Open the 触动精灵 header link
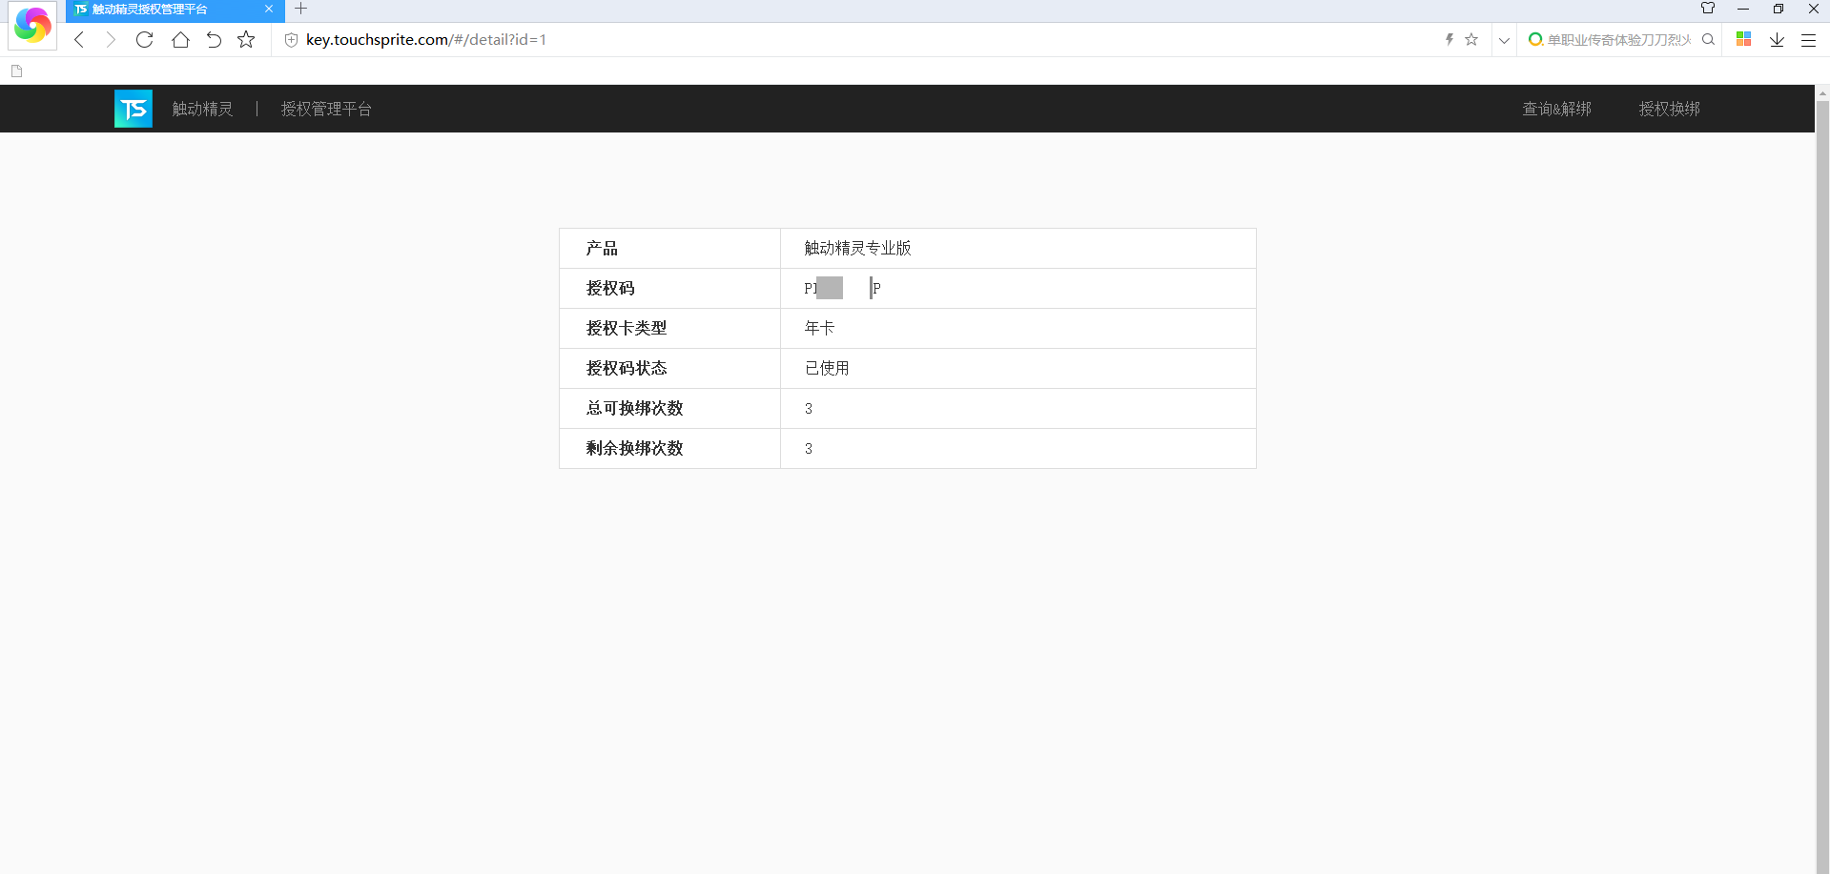 pyautogui.click(x=202, y=109)
